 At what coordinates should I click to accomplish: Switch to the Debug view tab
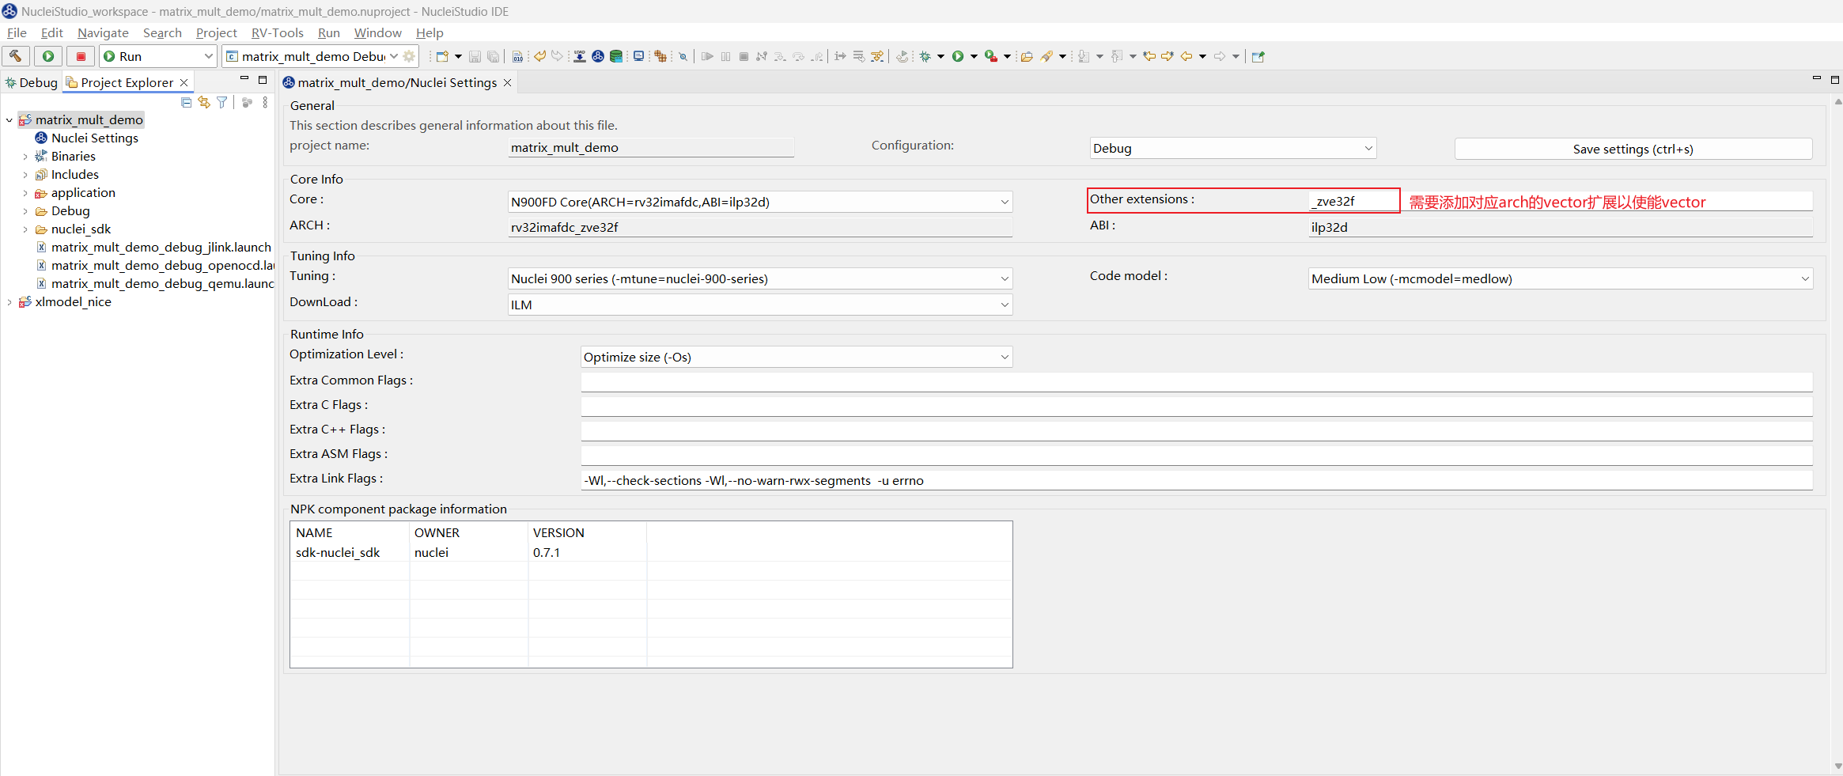pos(32,82)
